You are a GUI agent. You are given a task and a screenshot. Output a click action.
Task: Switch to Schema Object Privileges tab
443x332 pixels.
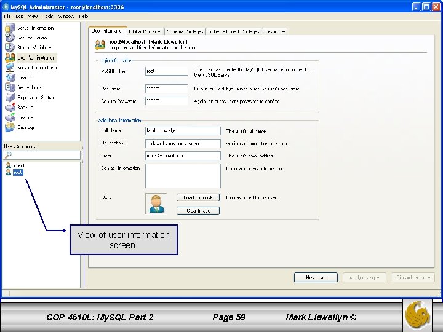[234, 31]
